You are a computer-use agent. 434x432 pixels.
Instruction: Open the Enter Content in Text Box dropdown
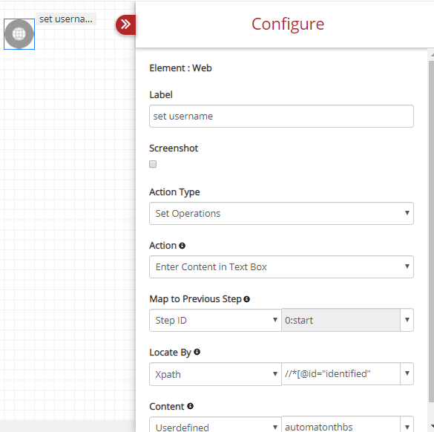coord(281,266)
